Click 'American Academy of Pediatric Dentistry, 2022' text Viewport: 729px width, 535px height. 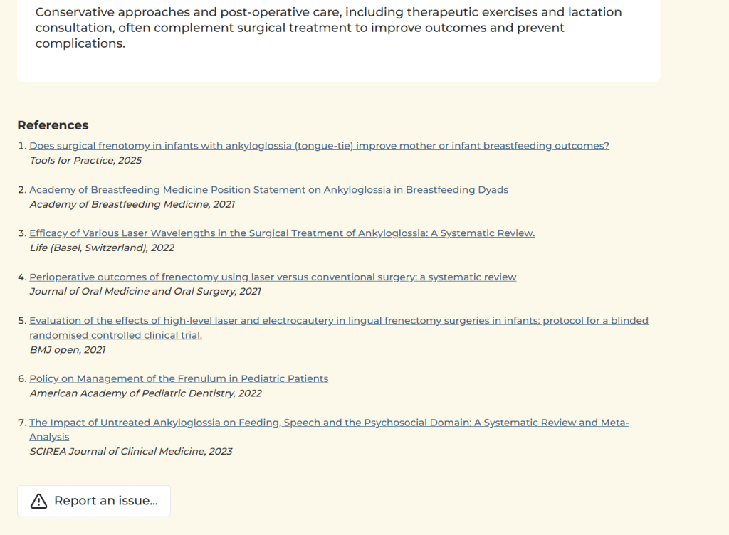(x=145, y=393)
